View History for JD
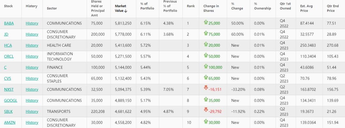The width and height of the screenshot is (345, 128). [x=32, y=34]
